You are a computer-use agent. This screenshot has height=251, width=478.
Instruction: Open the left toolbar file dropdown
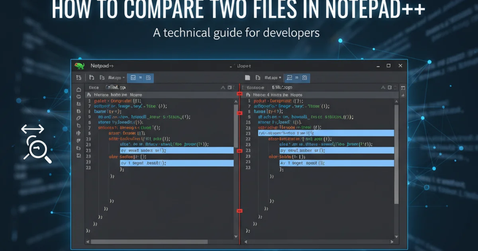pos(116,78)
